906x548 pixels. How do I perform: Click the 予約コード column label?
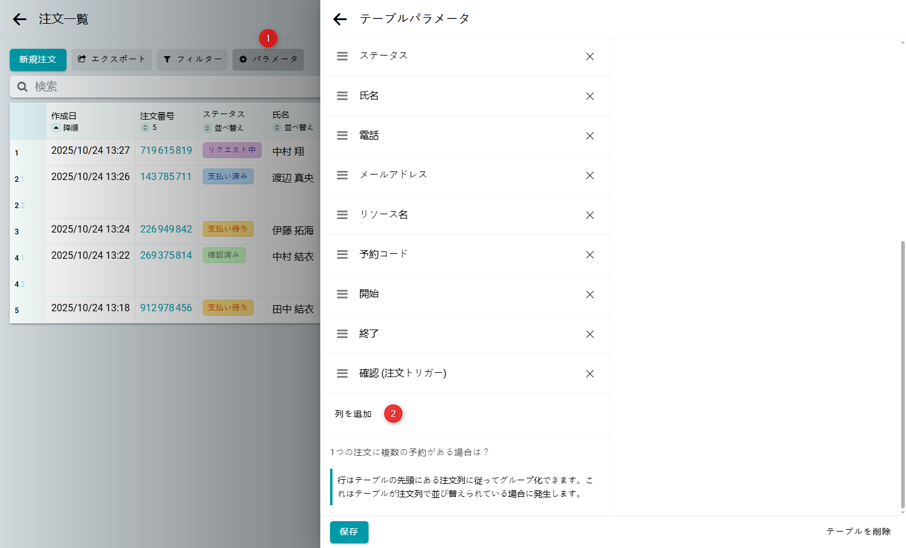tap(383, 254)
